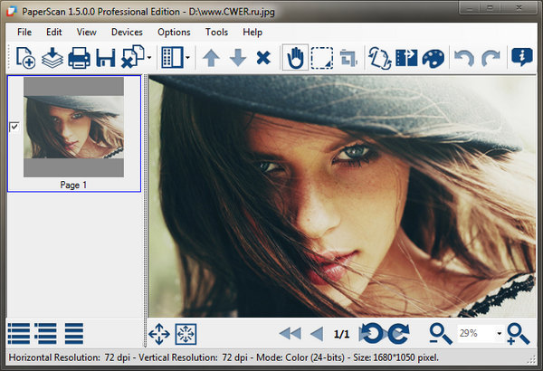This screenshot has width=543, height=371.
Task: Select the dashed rectangle selection tool
Action: tap(322, 58)
